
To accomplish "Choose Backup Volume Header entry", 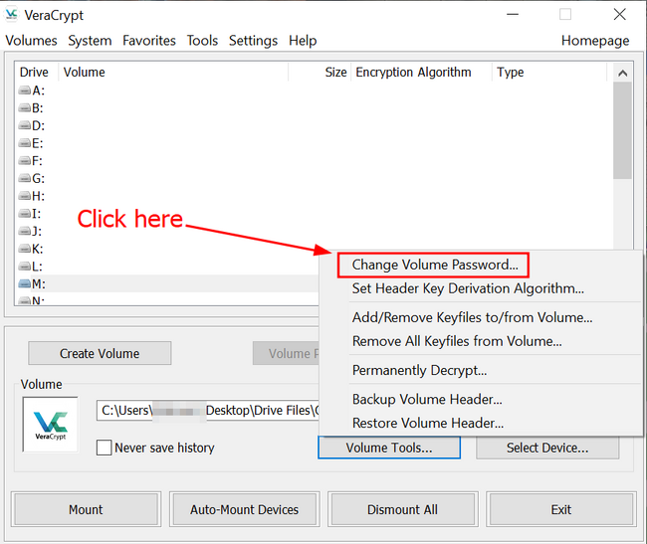I will [427, 400].
